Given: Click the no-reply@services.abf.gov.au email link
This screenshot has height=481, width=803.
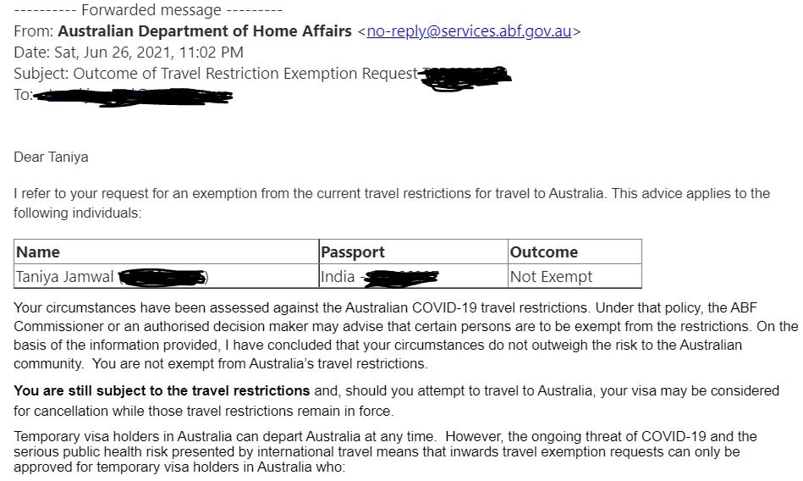Looking at the screenshot, I should [x=470, y=32].
